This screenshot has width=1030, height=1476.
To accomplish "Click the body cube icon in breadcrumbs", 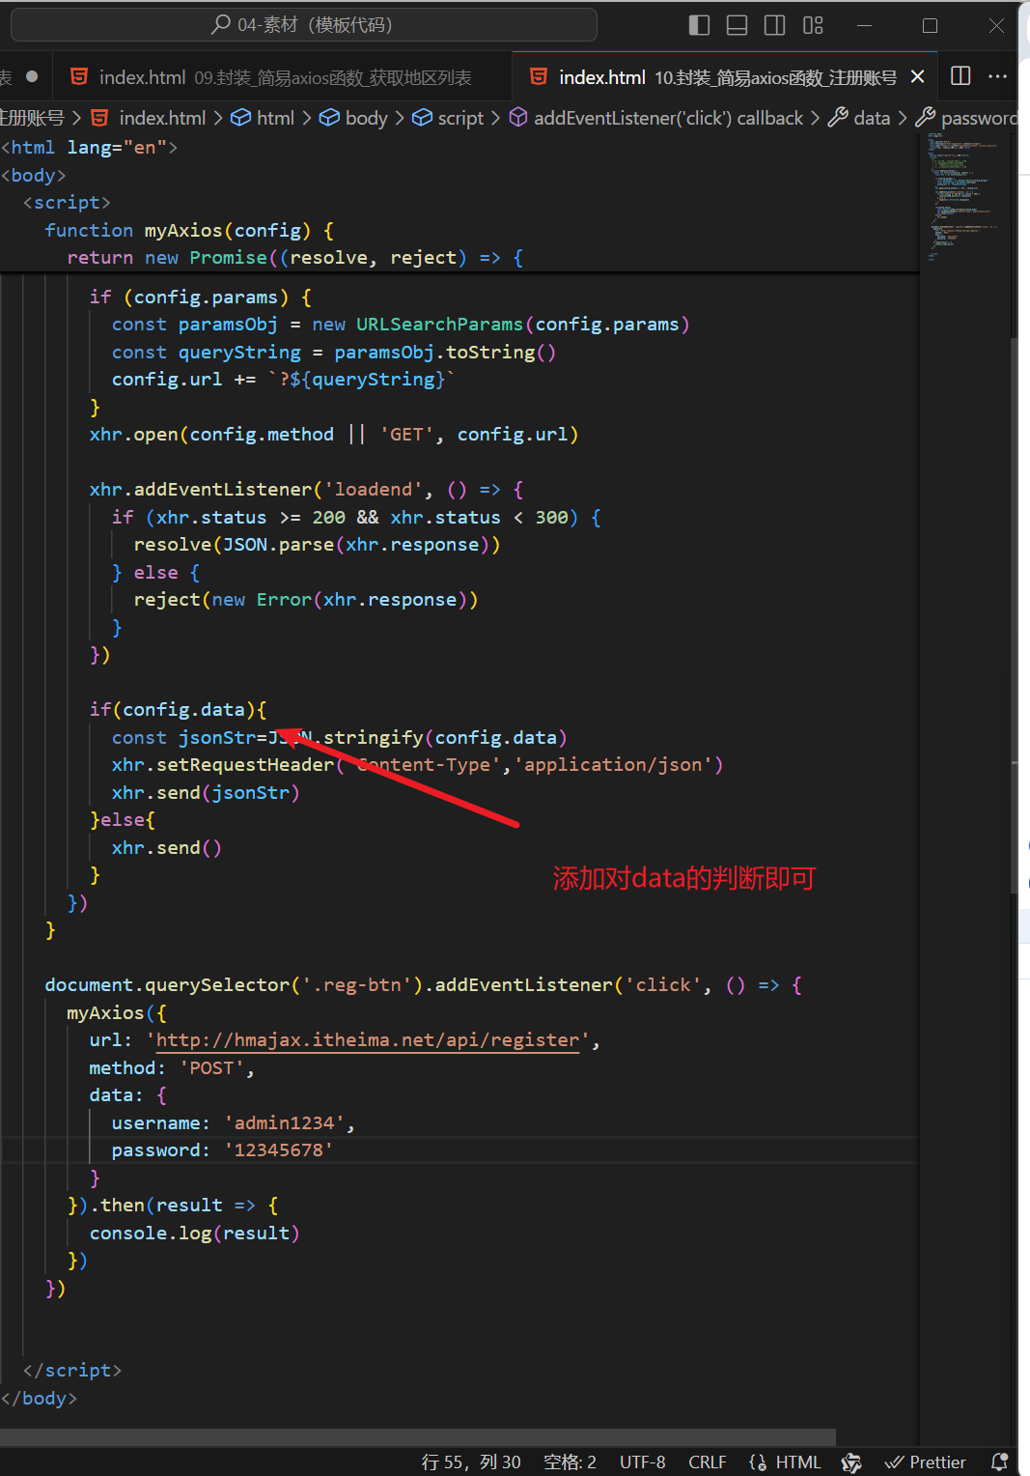I will pyautogui.click(x=329, y=118).
